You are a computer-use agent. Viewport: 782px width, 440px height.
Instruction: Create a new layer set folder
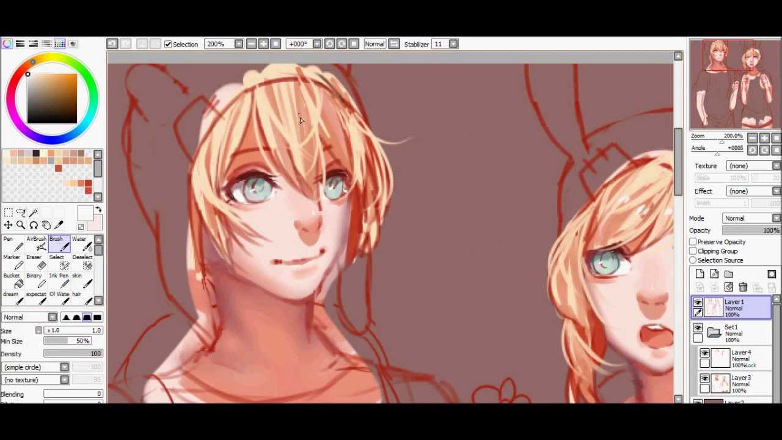[729, 274]
